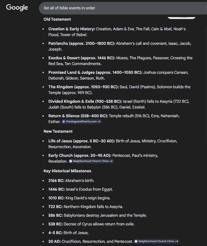207x246 pixels.
Task: Click 'Return & Silence (538–400 BC):' label
Action: 78,116
